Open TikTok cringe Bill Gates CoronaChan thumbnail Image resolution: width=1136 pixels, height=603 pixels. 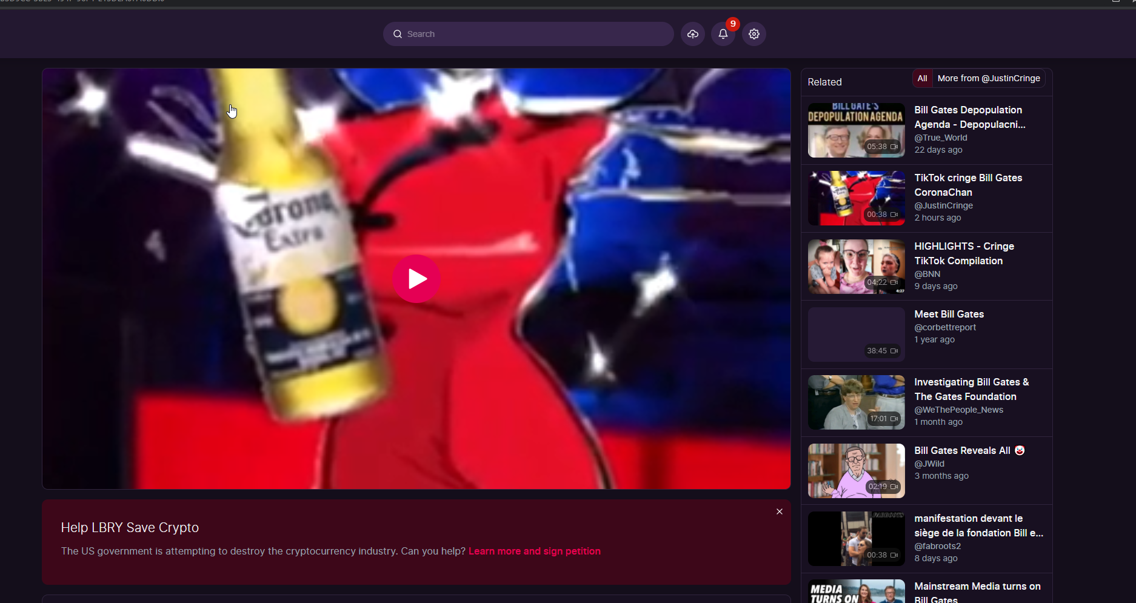pos(856,198)
